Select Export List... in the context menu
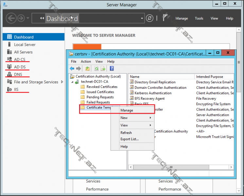This screenshot has height=196, width=244. (130, 139)
